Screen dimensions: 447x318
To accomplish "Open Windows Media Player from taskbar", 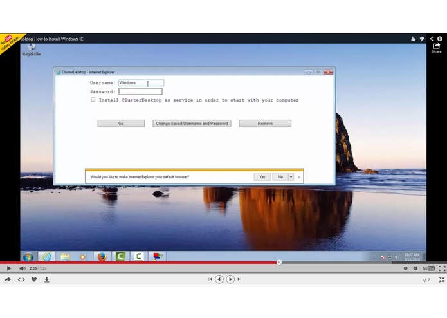I will tap(83, 257).
